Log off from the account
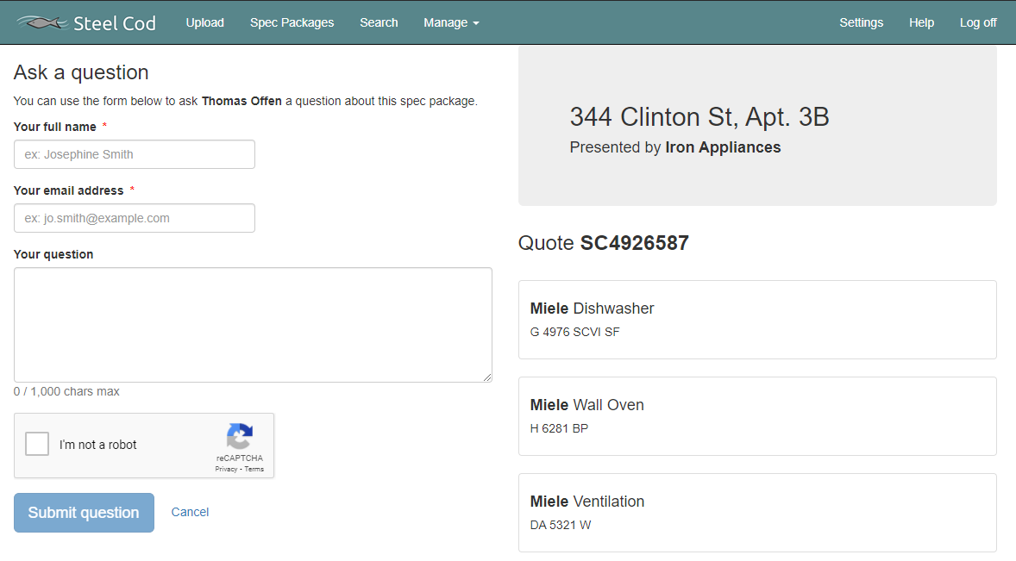The image size is (1016, 561). tap(978, 22)
